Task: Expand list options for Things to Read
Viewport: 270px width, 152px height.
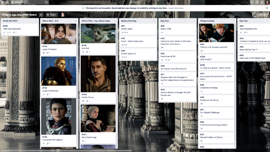Action: tap(233, 21)
